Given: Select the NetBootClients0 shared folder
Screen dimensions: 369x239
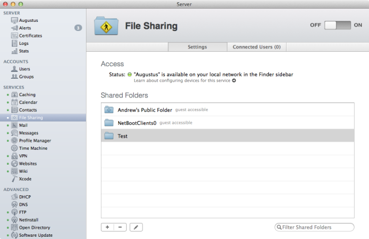Looking at the screenshot, I should coord(228,123).
